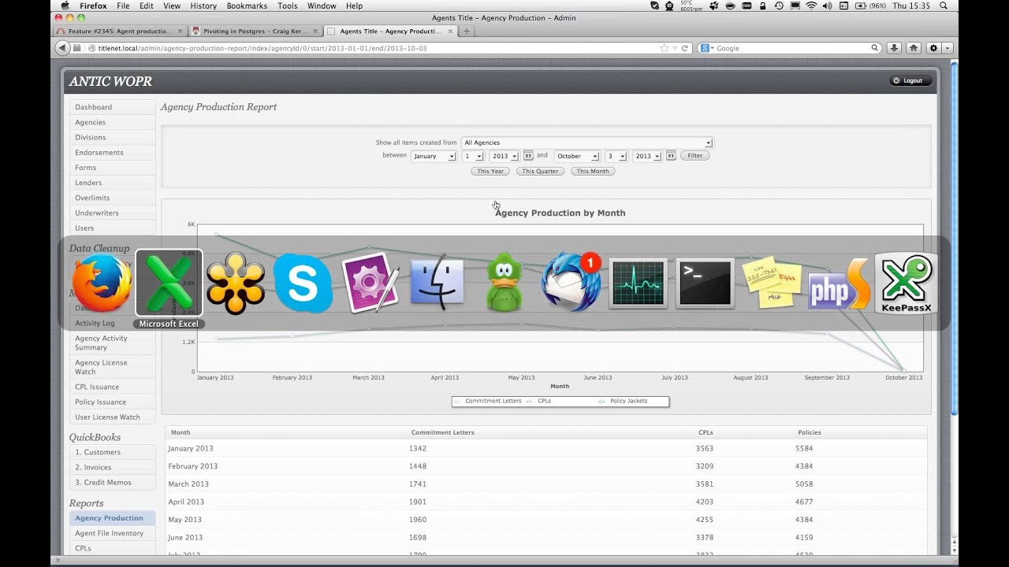Viewport: 1009px width, 567px height.
Task: Open the File menu
Action: point(123,6)
